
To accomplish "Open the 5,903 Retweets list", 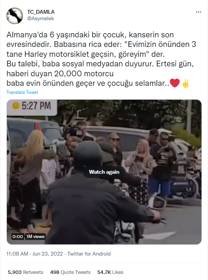I will click(25, 272).
